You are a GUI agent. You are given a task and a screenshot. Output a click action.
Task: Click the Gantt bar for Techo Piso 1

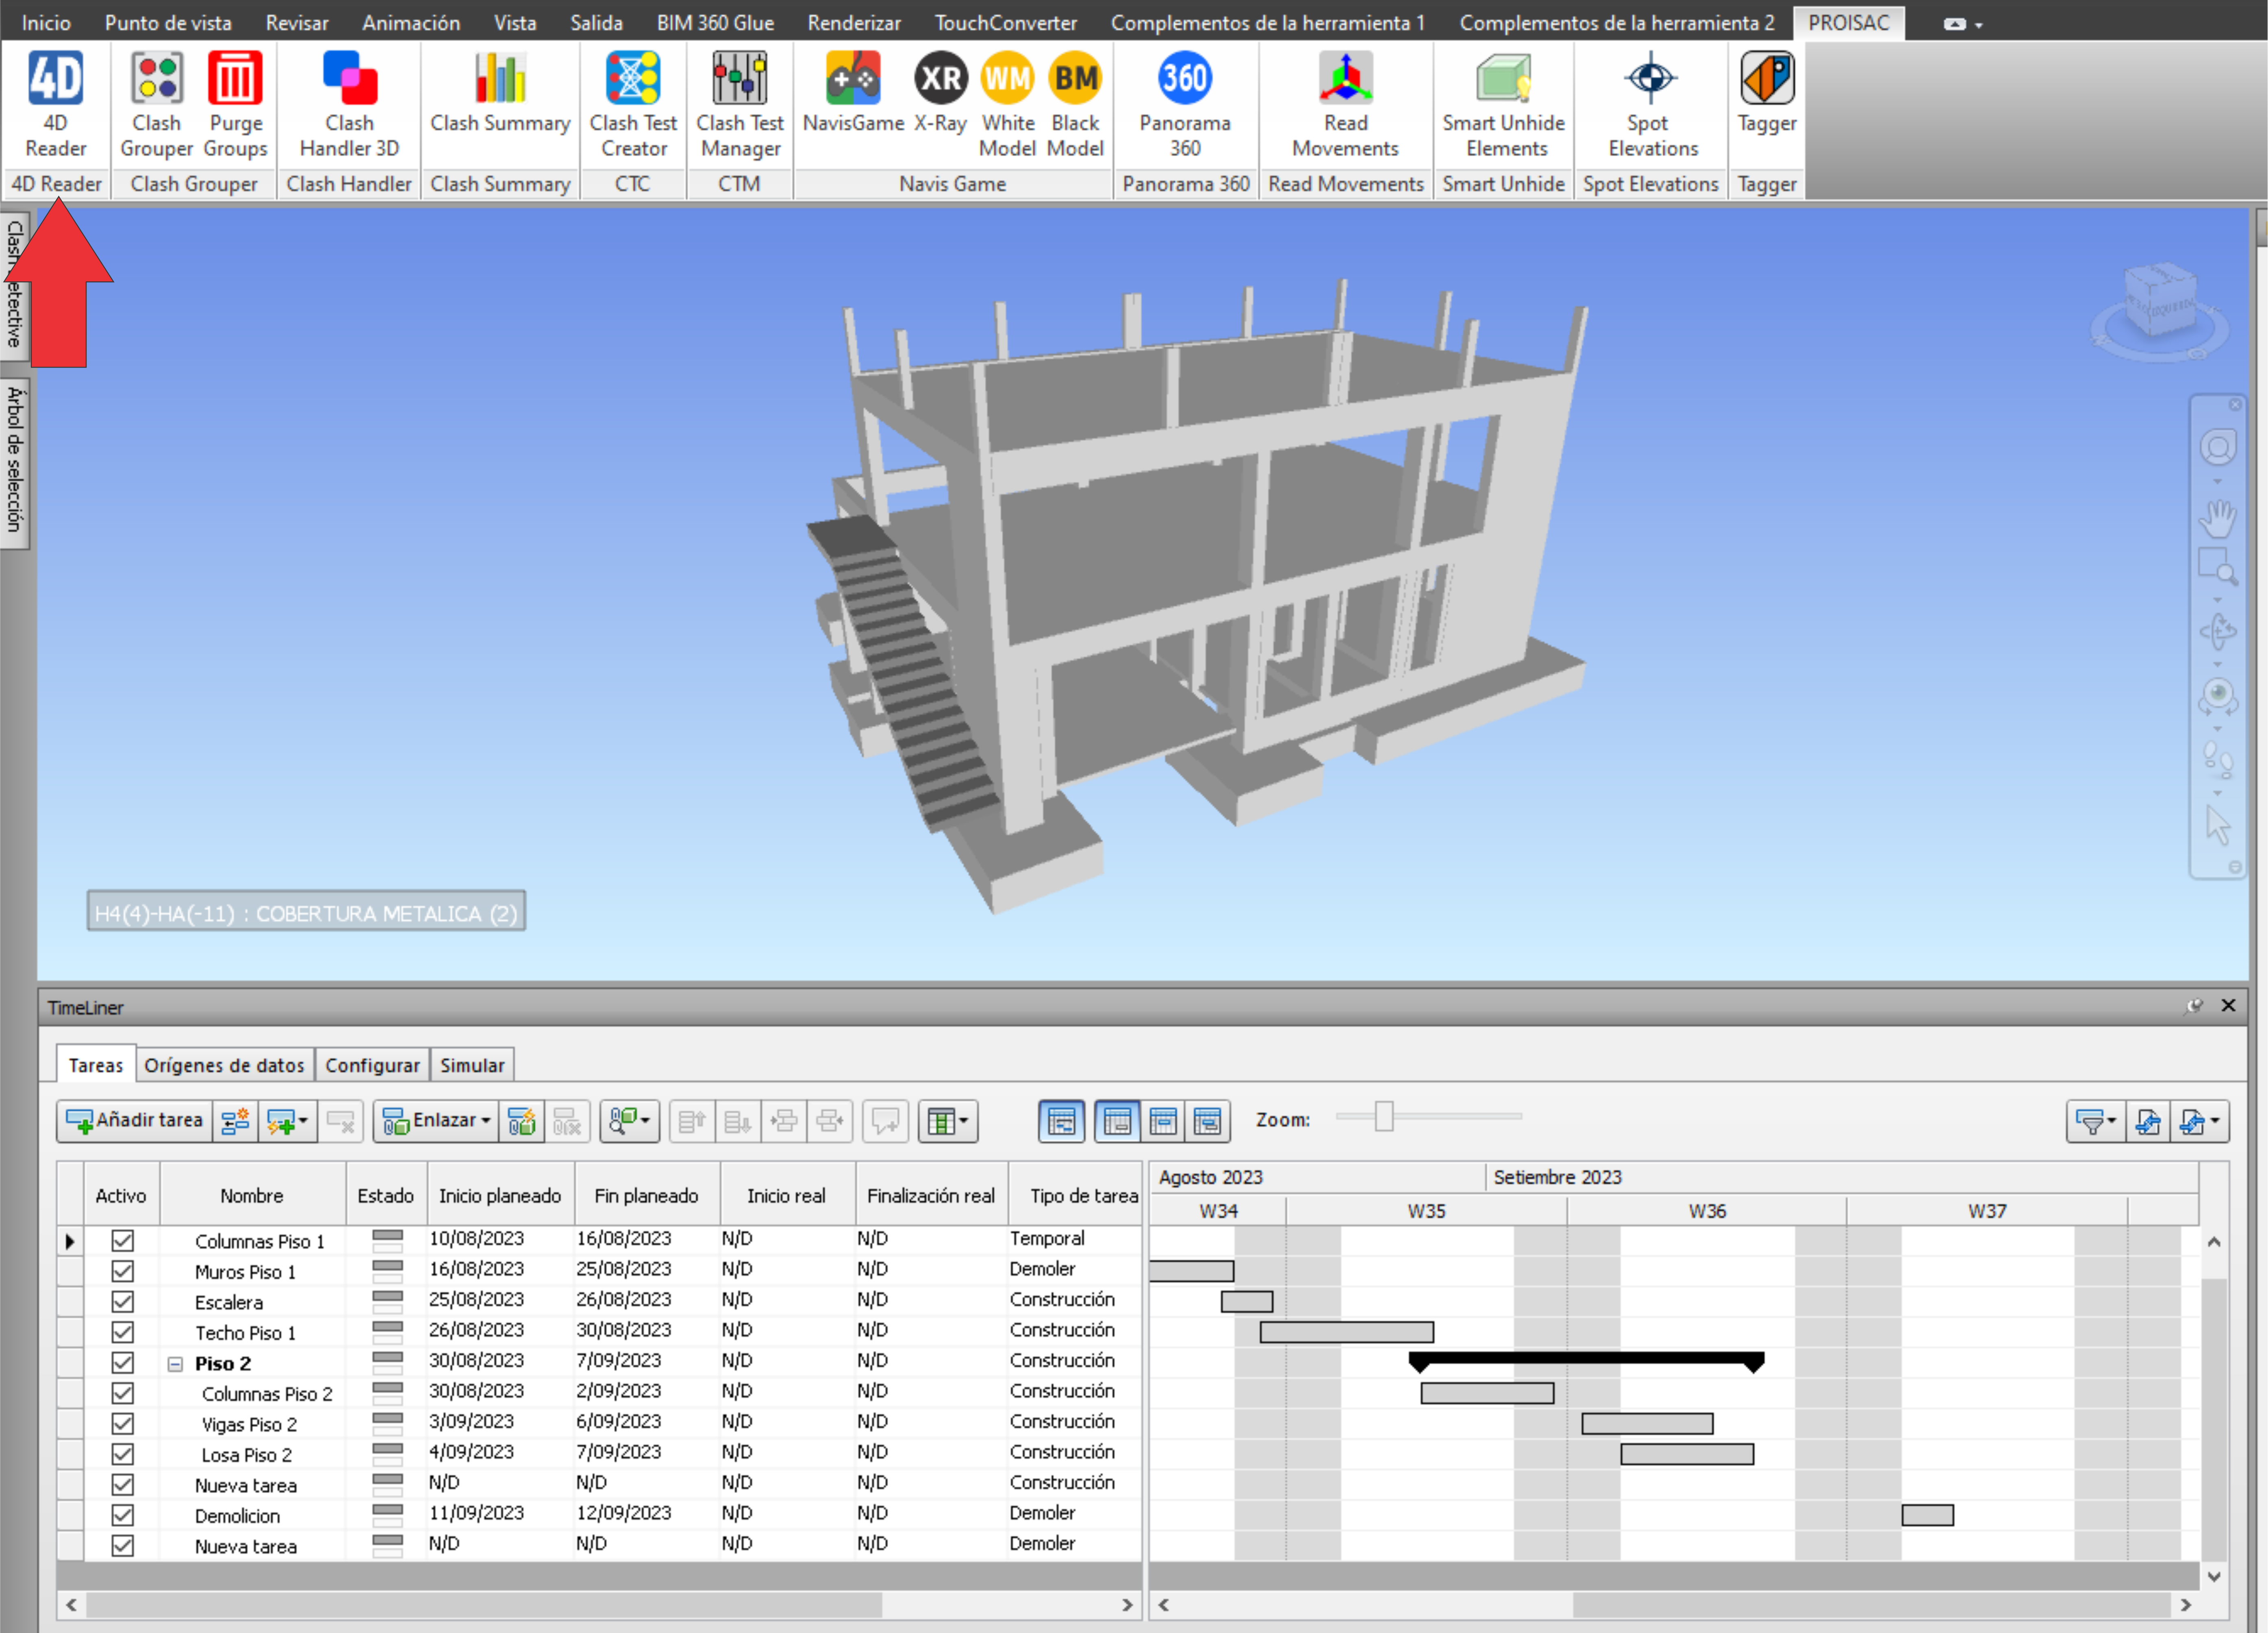[x=1346, y=1332]
